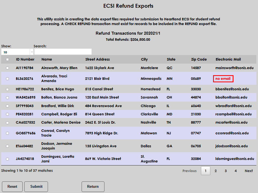Click inside the Search field
Screen dimensions: 258x193
(63, 51)
